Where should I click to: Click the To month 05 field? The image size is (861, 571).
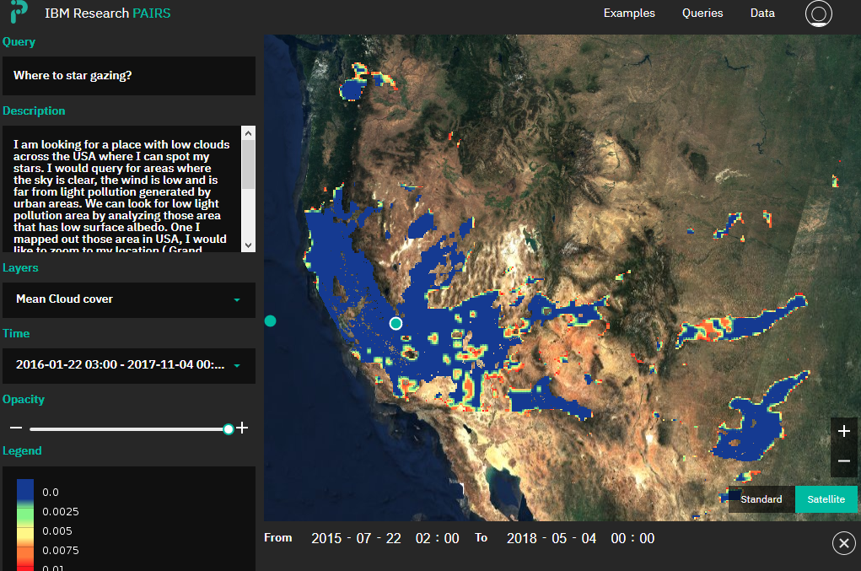click(x=559, y=539)
